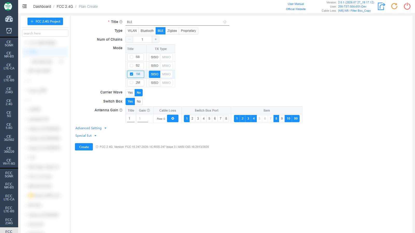Click the Antenna Gain help question icon
Viewport: 415px width, 233px height.
pos(121,110)
